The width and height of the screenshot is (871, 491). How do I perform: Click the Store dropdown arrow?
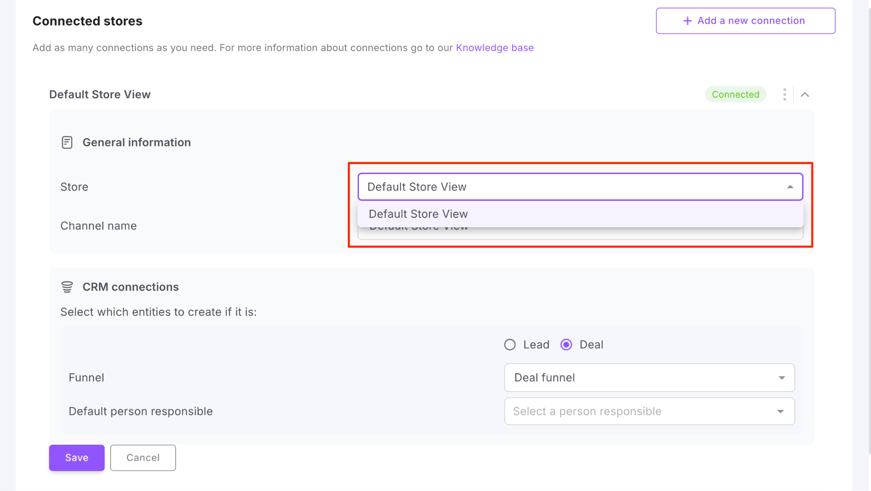coord(790,187)
